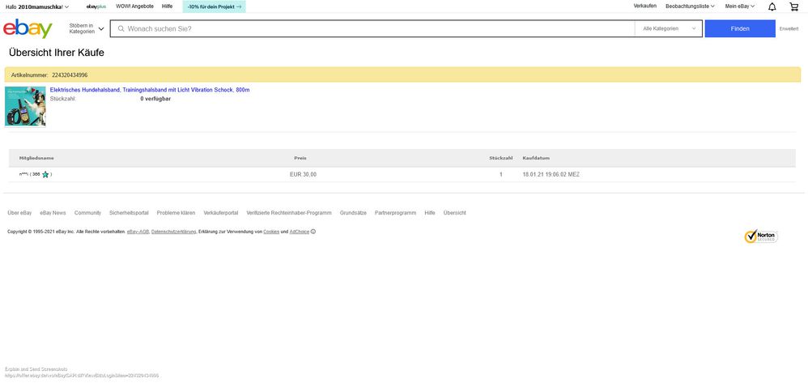Image resolution: width=808 pixels, height=383 pixels.
Task: Go to eBay home via logo
Action: [28, 28]
